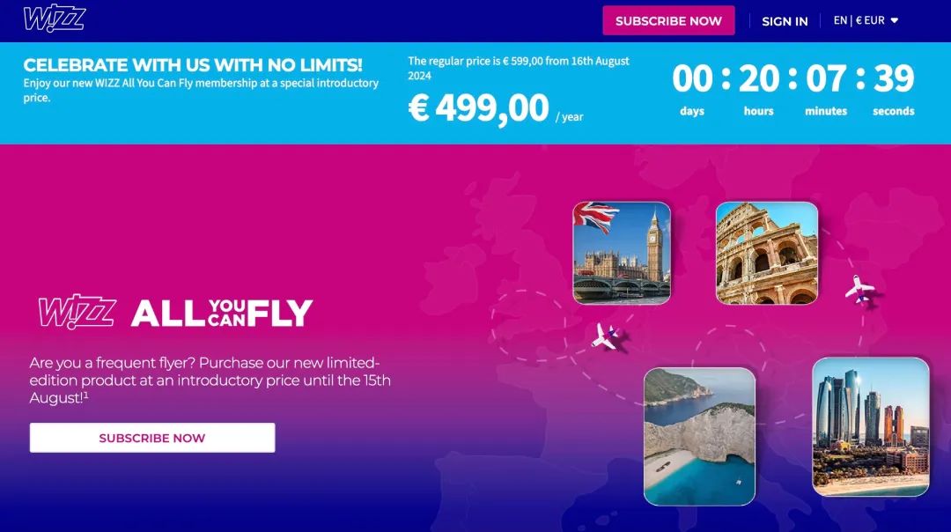
Task: Click the white Subscribe Now button
Action: tap(152, 438)
